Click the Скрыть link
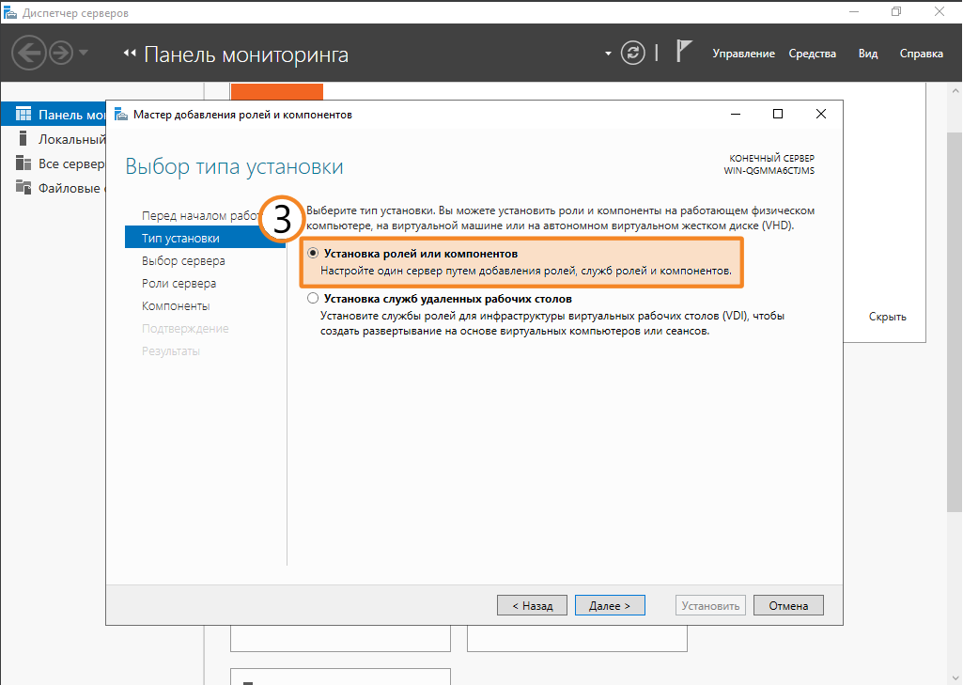 [x=887, y=317]
